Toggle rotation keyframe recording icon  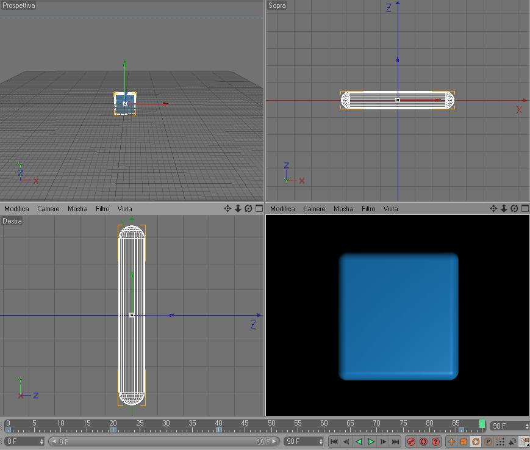476,441
